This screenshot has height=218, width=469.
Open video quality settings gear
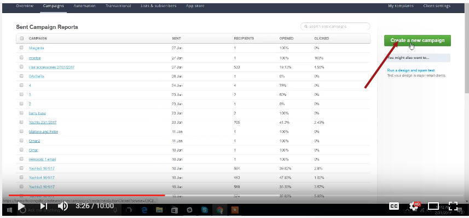414,206
